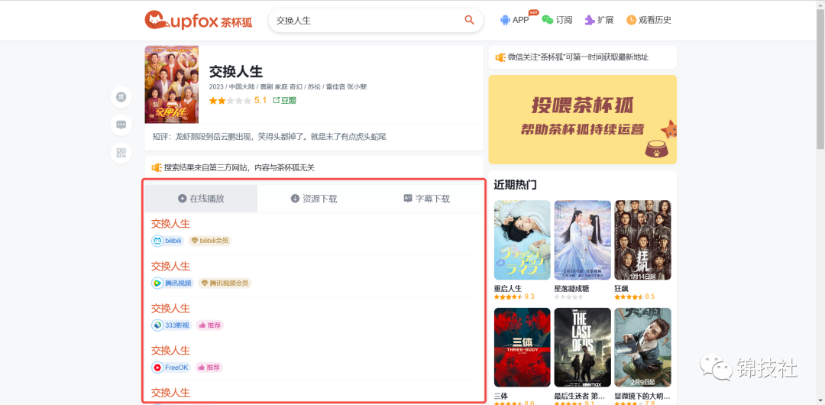
Task: Click the 腾讯视频 source tag
Action: coord(173,283)
